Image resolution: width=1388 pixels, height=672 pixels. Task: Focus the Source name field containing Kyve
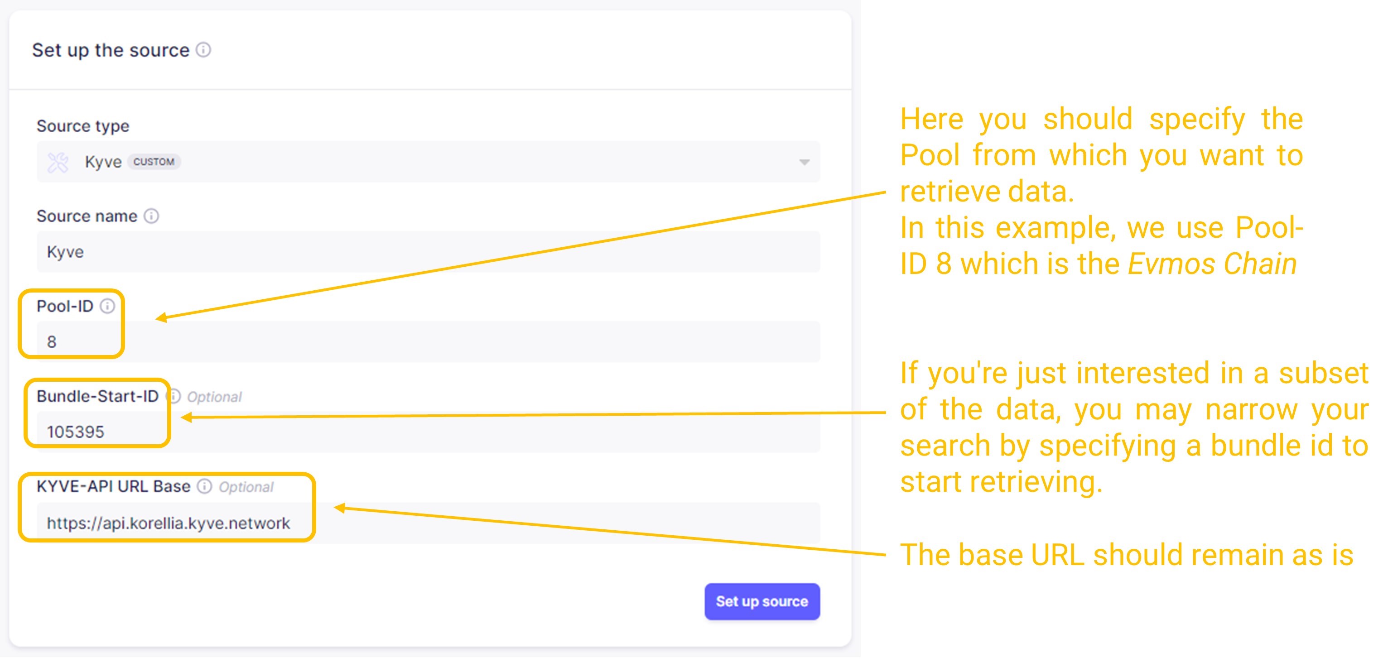(x=428, y=252)
